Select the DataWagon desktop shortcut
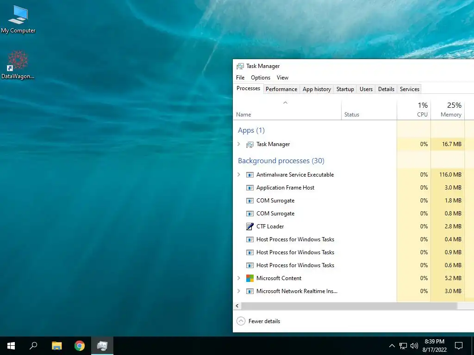 pos(18,65)
